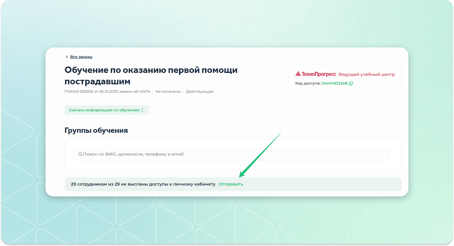Click the Ведущий учебный центр tagline
Viewport: 454px width, 246px height.
tap(366, 74)
